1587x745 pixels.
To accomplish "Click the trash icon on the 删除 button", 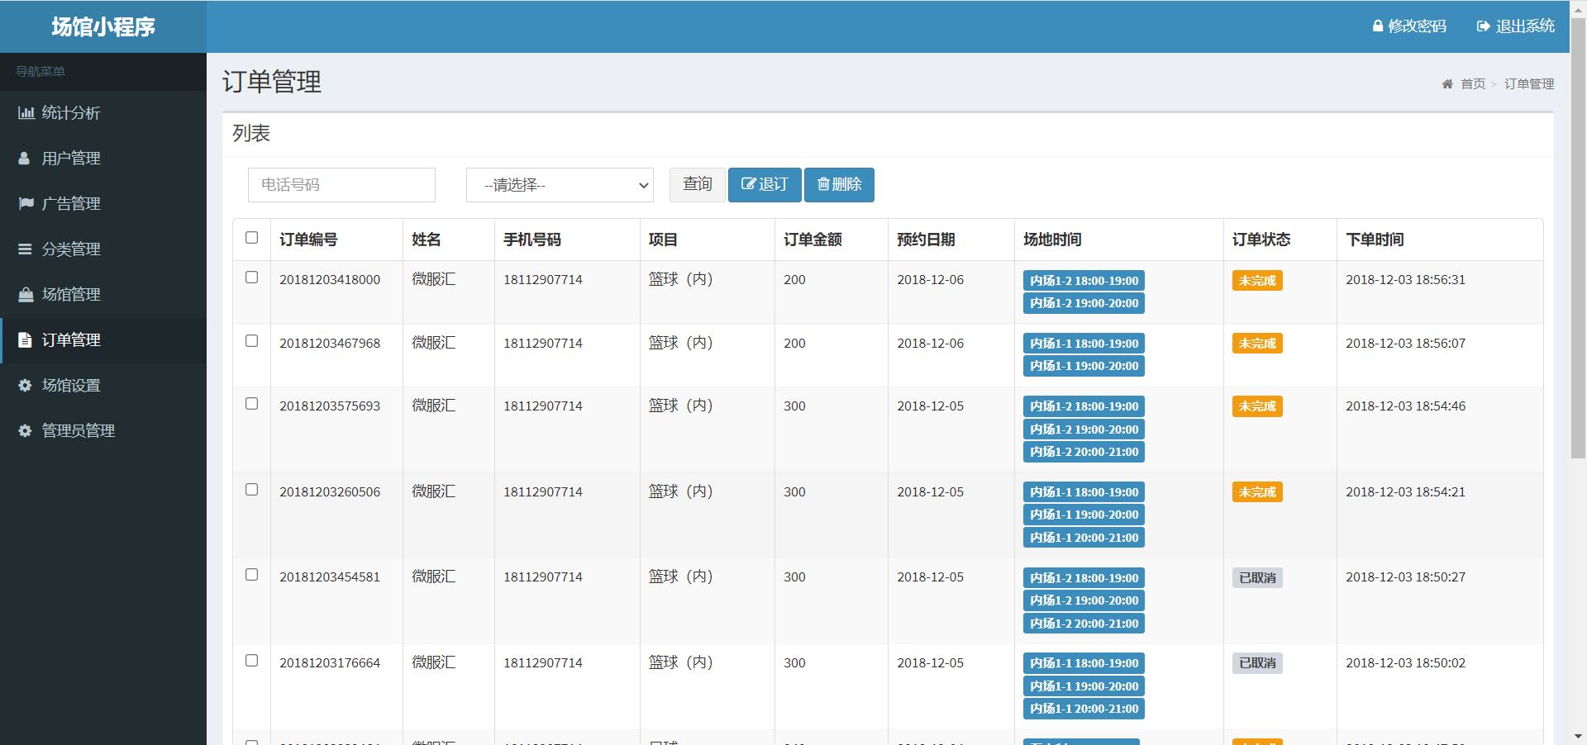I will 823,184.
